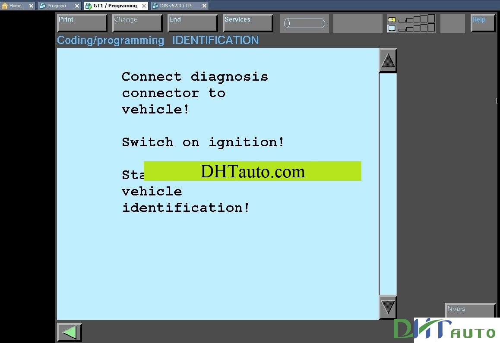Click the DIS tab icon
This screenshot has width=500, height=343.
(x=155, y=6)
